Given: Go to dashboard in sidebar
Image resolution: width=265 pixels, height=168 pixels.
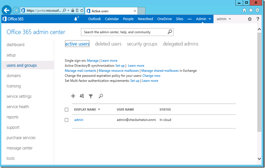Looking at the screenshot, I should (16, 45).
